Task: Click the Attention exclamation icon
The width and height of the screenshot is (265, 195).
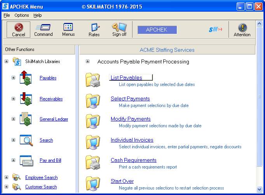Action: [x=242, y=27]
